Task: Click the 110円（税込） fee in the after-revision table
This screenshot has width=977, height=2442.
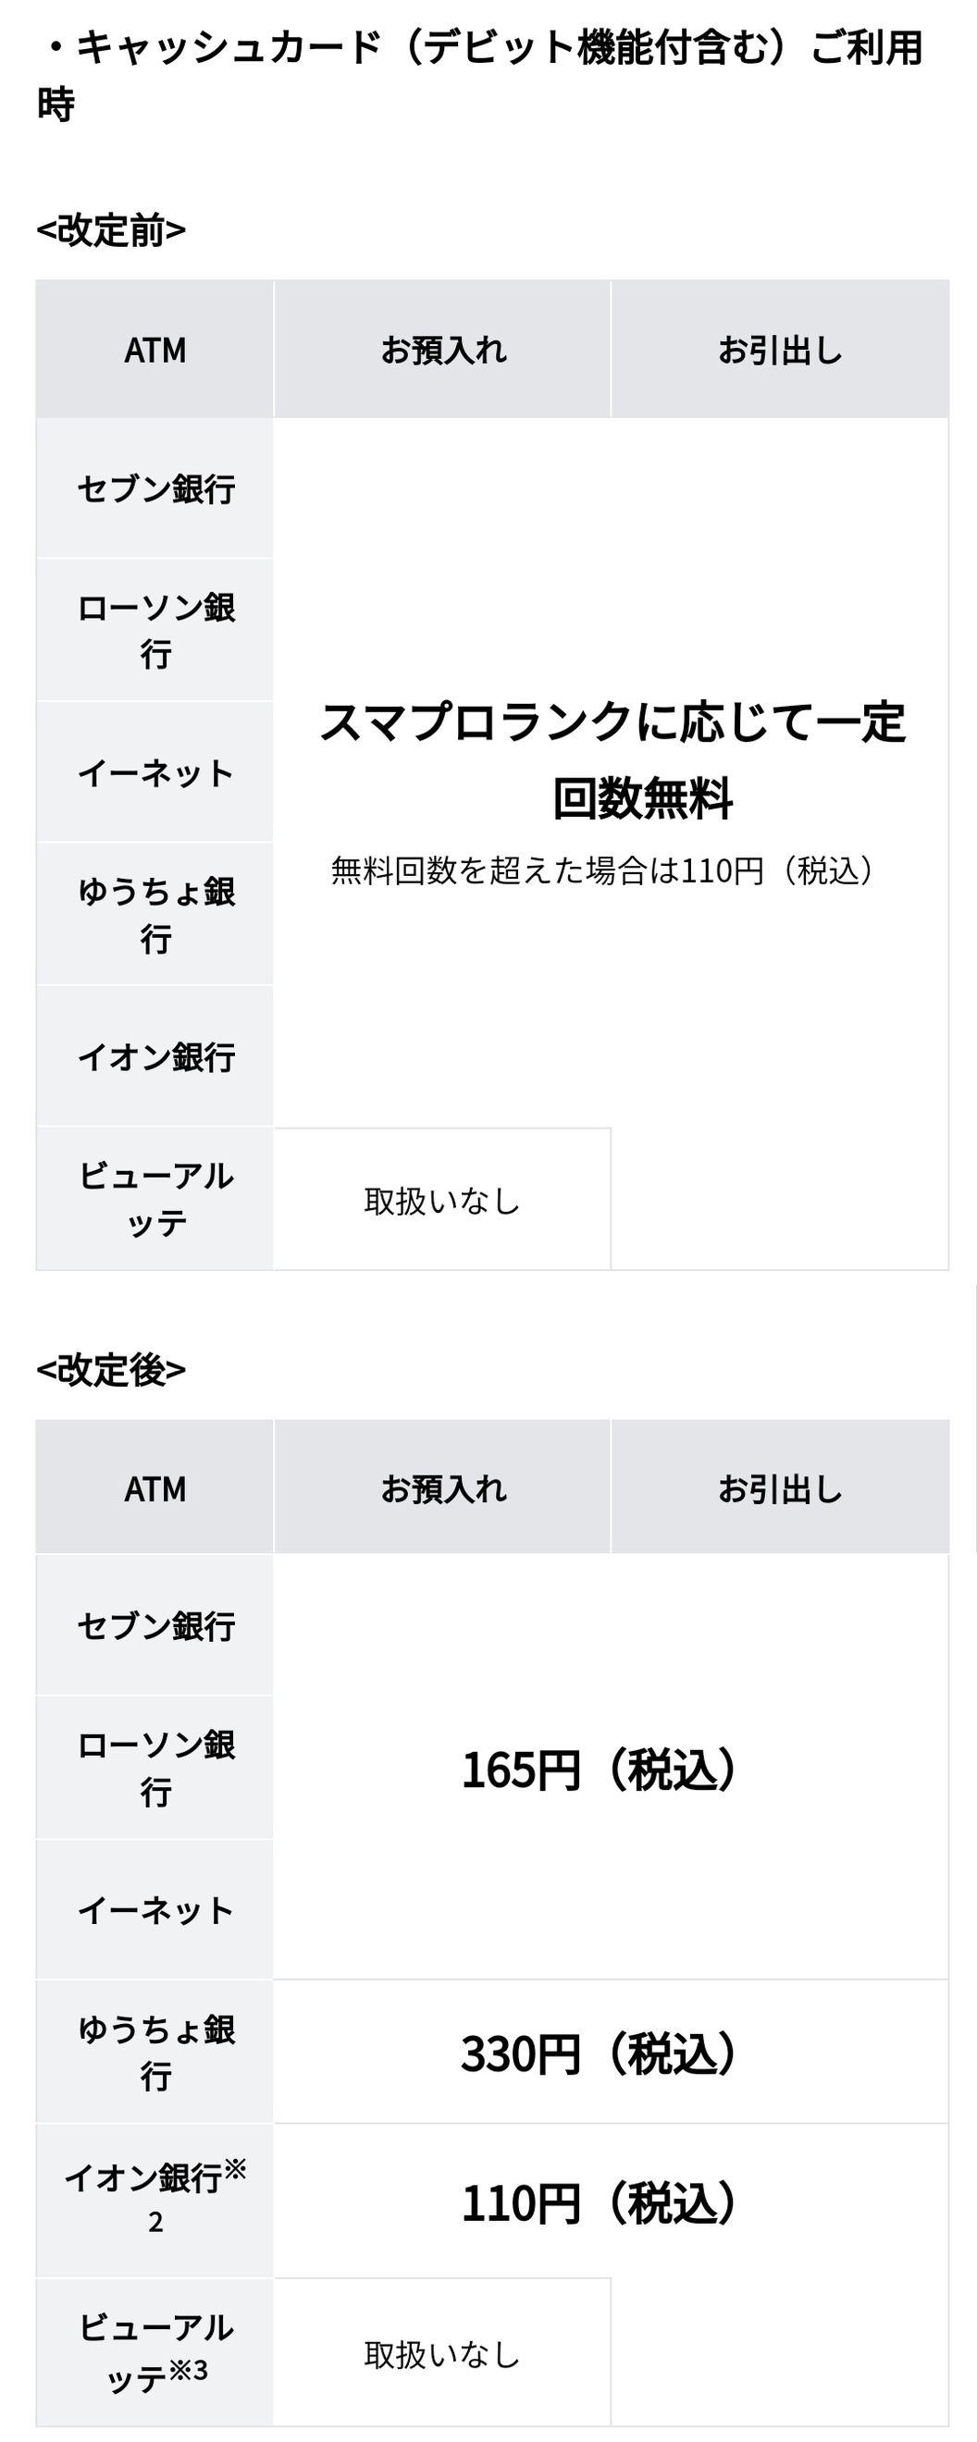Action: pyautogui.click(x=600, y=2202)
